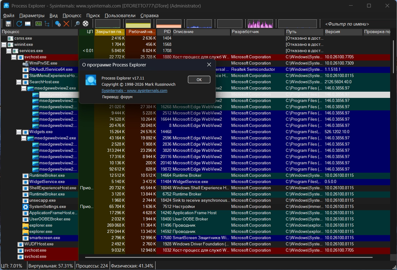Collapse the wininit.exe tree node
The width and height of the screenshot is (397, 270).
(4, 45)
